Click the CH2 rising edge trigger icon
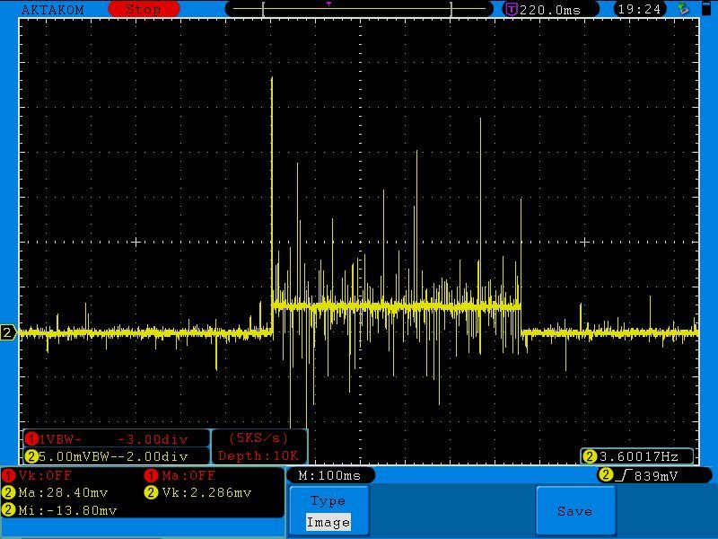The height and width of the screenshot is (539, 718). point(623,475)
